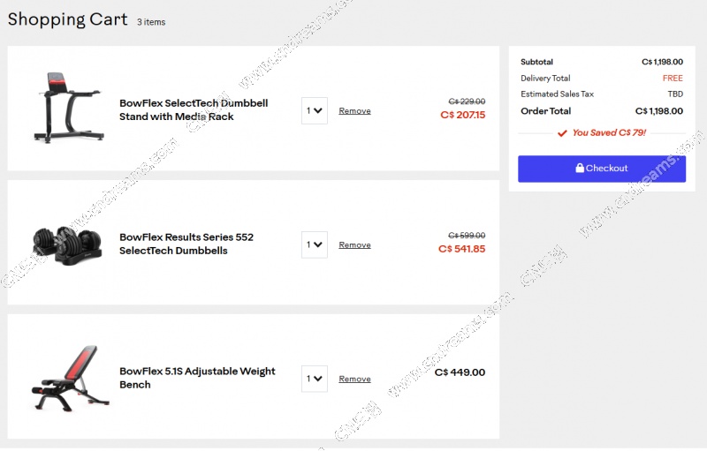Click the C$ 449.00 bench price
Viewport: 707px width, 451px height.
(460, 372)
